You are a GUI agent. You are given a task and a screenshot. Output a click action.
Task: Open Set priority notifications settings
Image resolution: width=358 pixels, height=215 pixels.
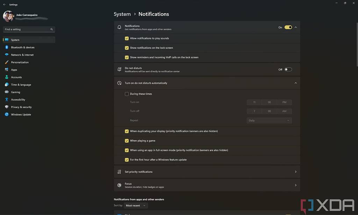[x=207, y=172]
